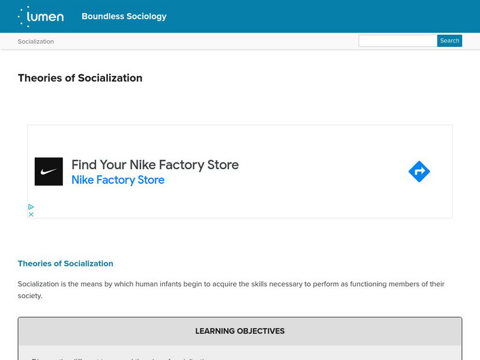Click the blue Theories of Socialization subheading
Viewport: 480px width, 360px height.
coord(65,263)
